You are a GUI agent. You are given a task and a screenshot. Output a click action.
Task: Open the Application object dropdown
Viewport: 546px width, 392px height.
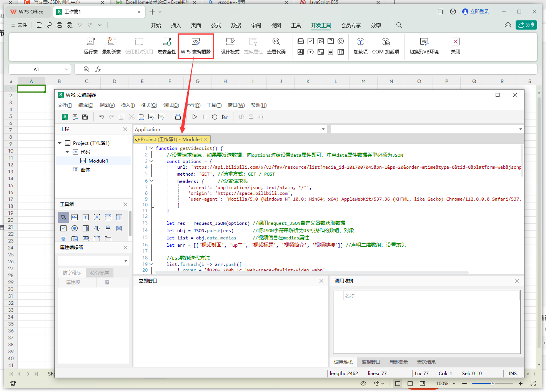tap(323, 129)
